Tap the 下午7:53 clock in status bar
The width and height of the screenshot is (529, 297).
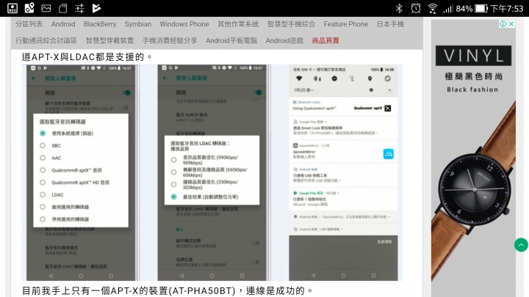click(x=507, y=8)
